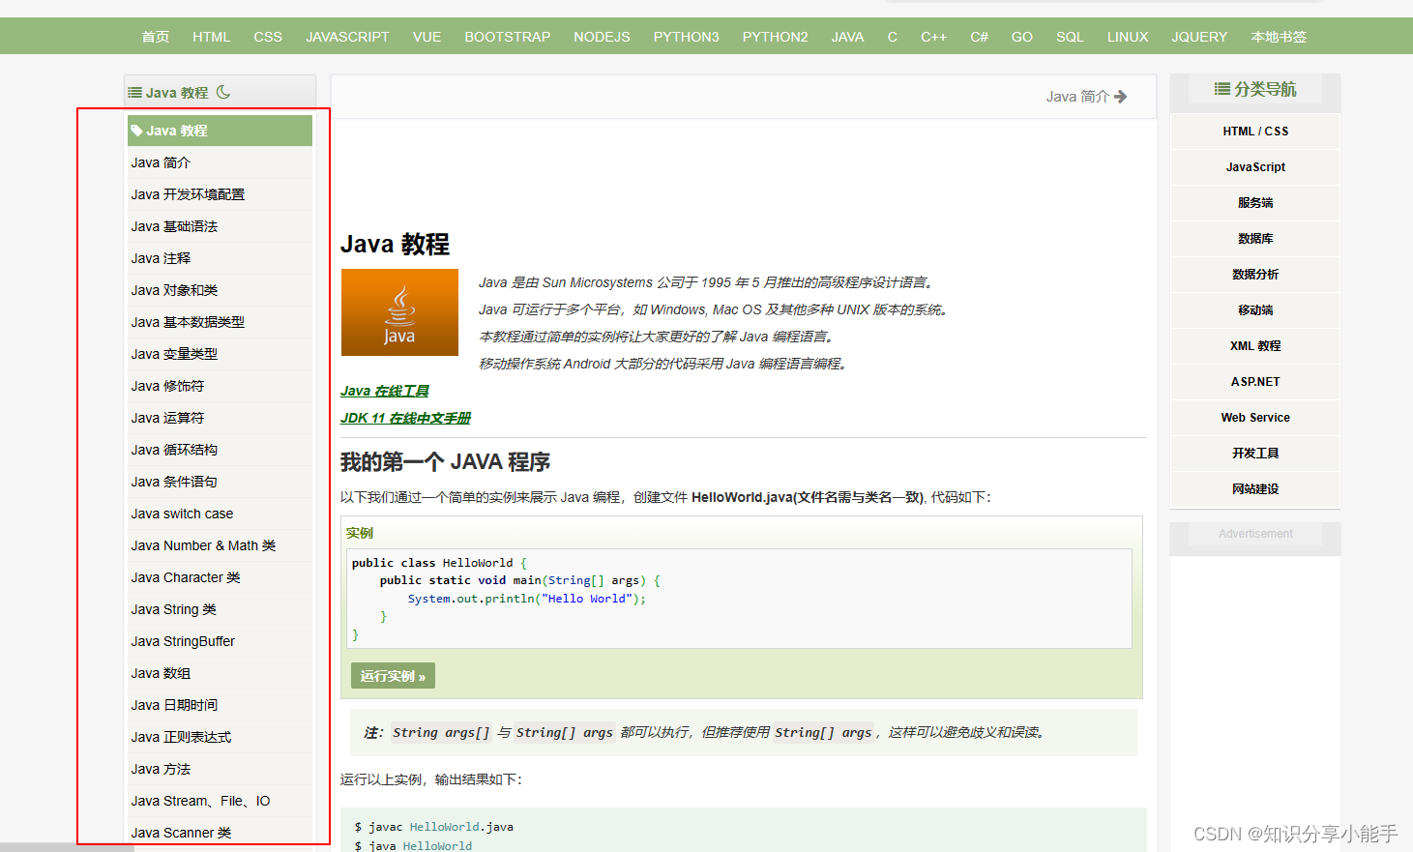Open JAVASCRIPT in the top navigation

click(347, 37)
